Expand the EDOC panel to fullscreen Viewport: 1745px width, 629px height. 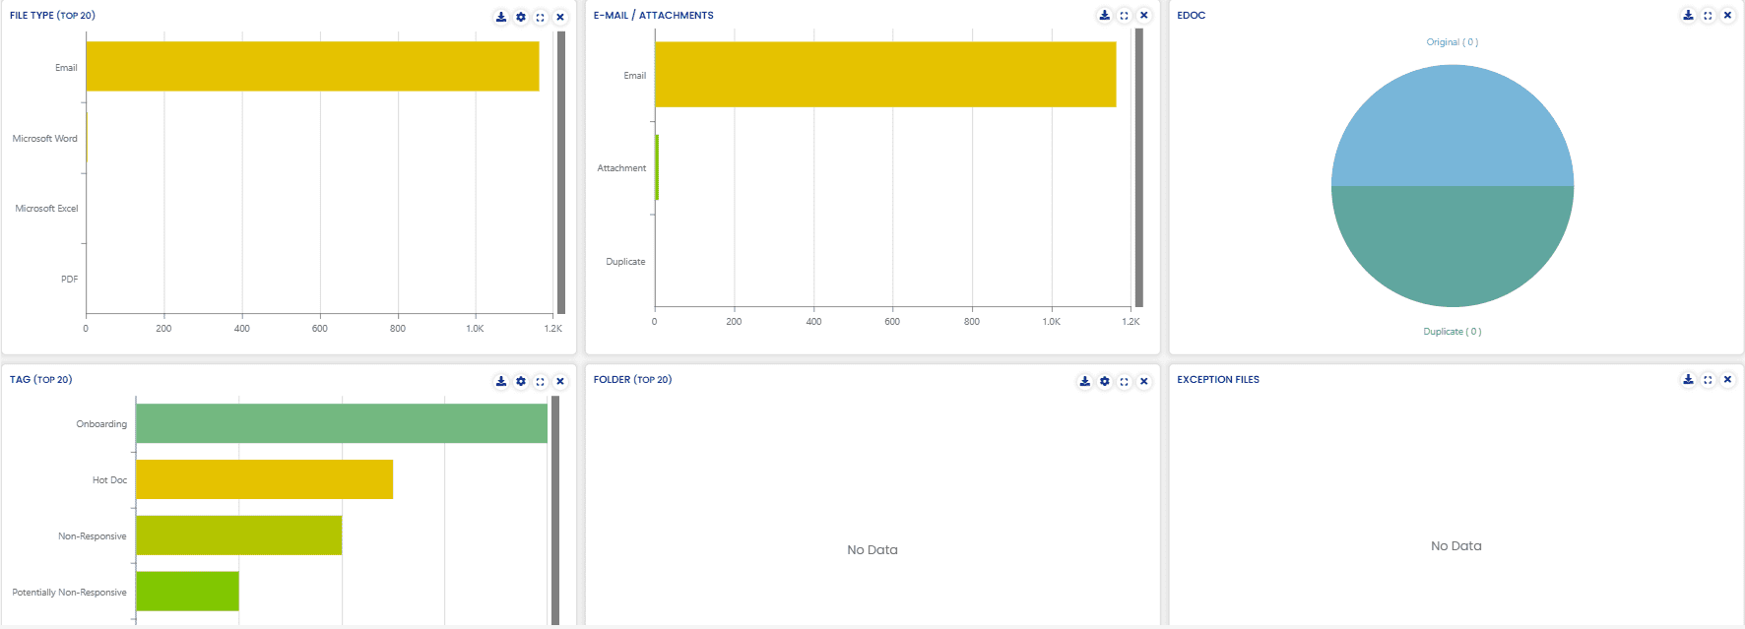1708,15
